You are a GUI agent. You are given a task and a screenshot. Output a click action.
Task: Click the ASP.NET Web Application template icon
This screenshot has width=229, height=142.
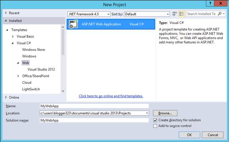tap(73, 24)
